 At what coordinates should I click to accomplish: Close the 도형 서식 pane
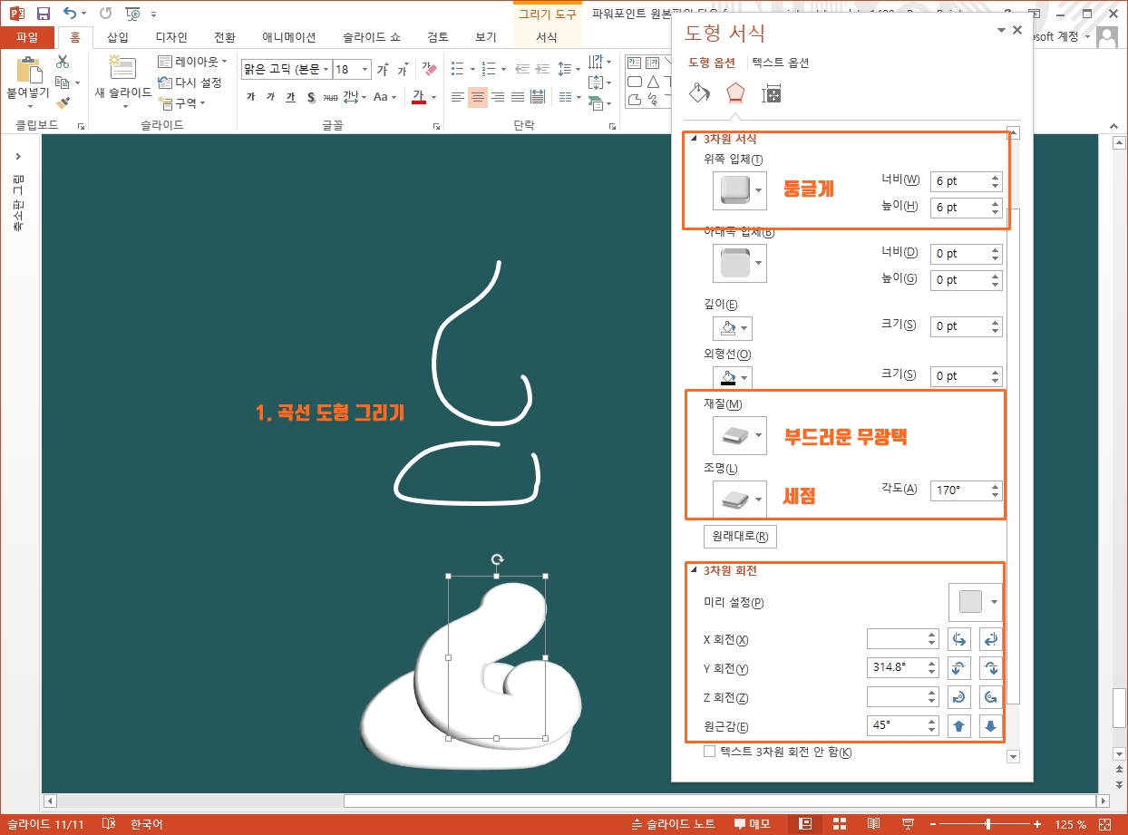pos(1017,30)
